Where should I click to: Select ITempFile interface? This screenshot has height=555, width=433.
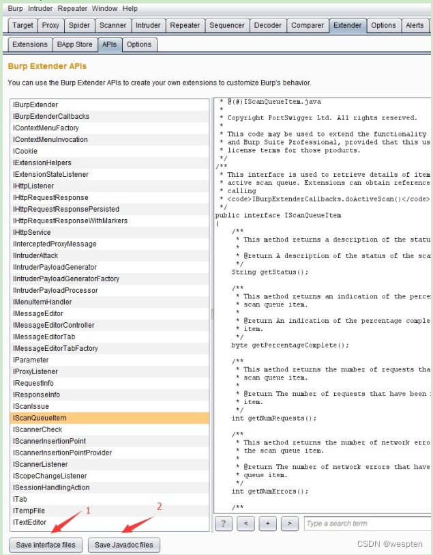pyautogui.click(x=110, y=511)
